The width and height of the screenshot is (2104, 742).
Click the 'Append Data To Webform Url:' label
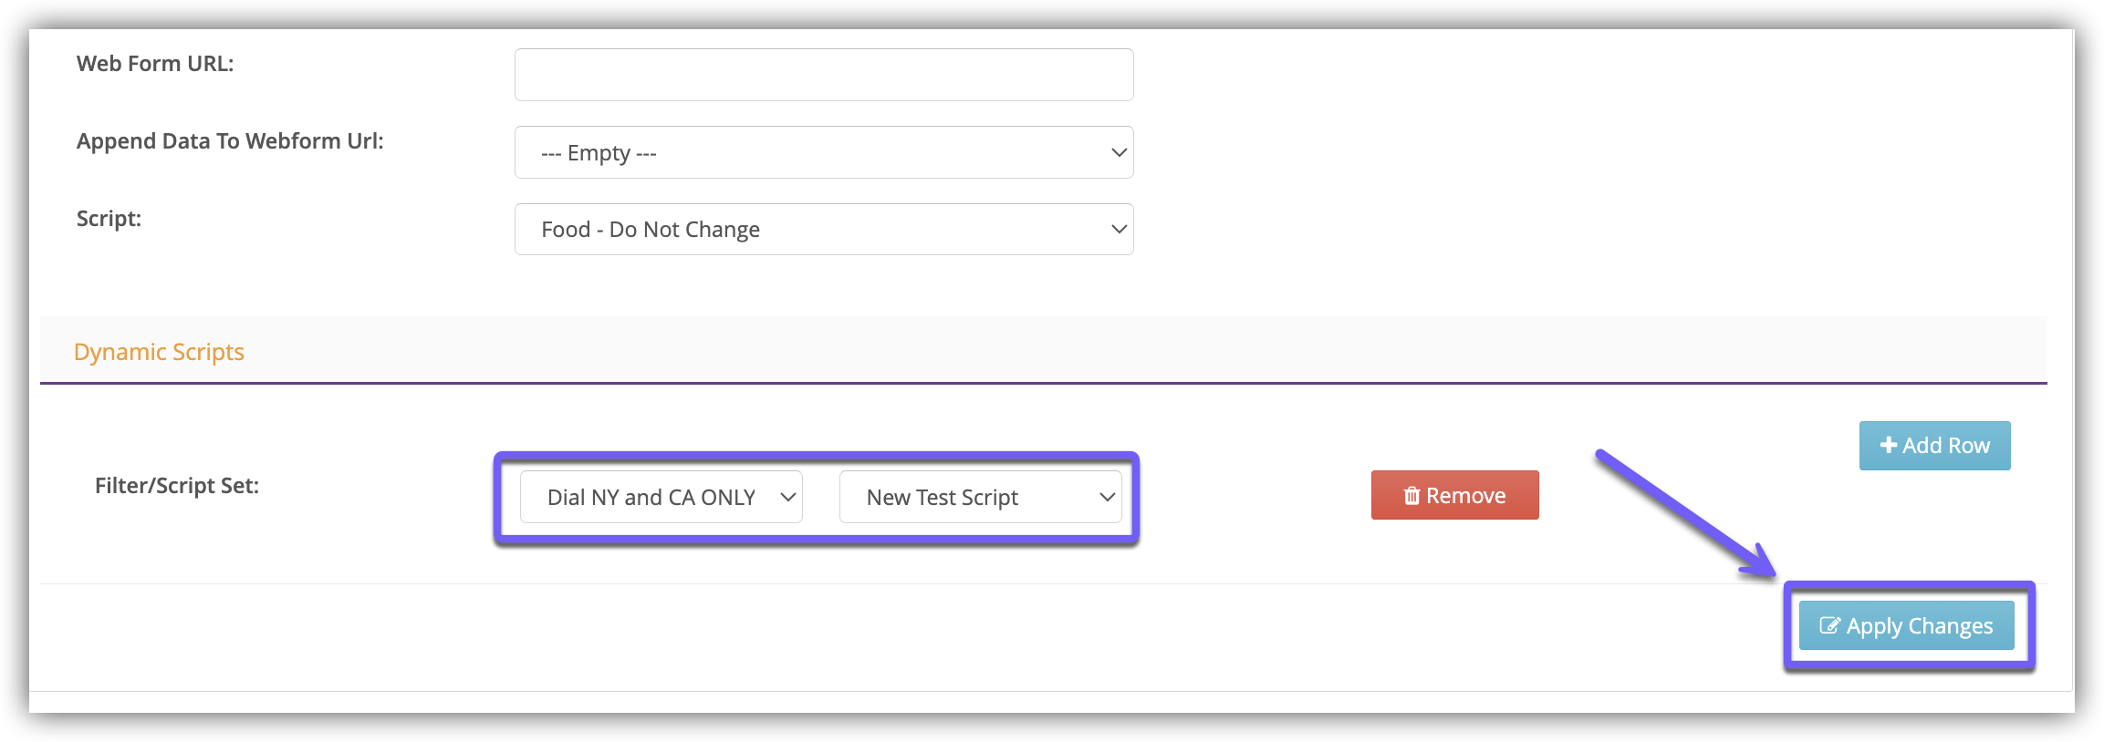pyautogui.click(x=230, y=141)
